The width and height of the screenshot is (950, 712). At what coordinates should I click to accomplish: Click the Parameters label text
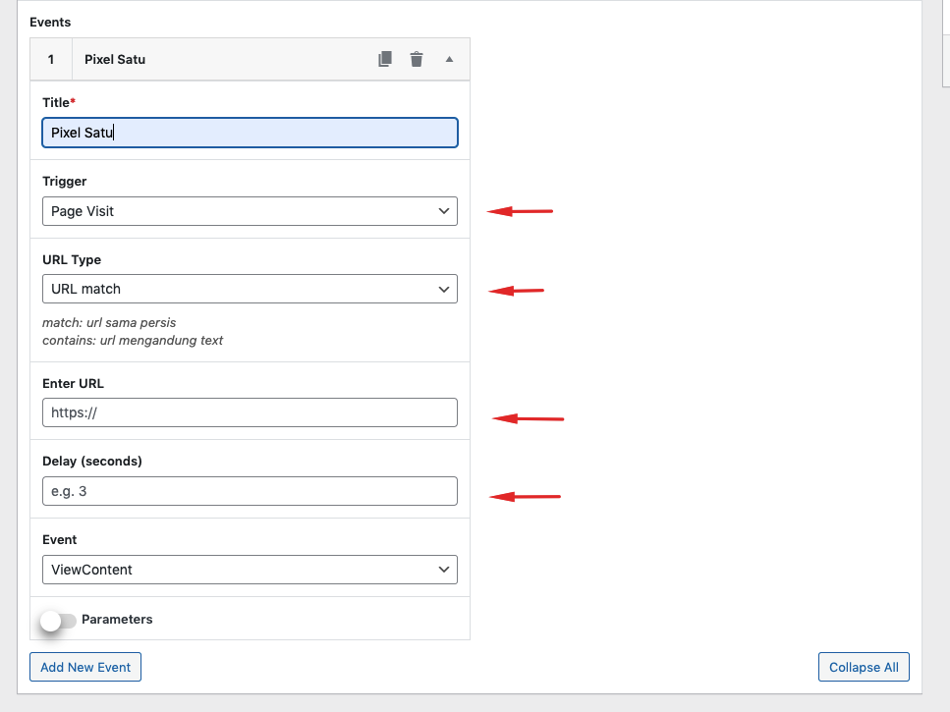[117, 620]
